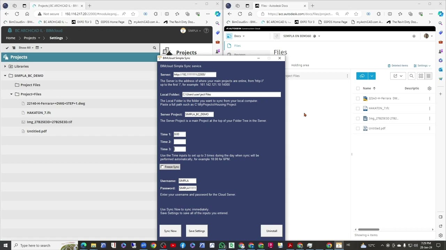Open Facebook from the taskbar

183,245
